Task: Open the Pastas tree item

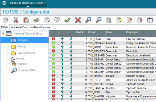Action: pyautogui.click(x=22, y=47)
